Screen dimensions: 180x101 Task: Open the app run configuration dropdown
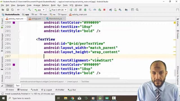point(39,10)
